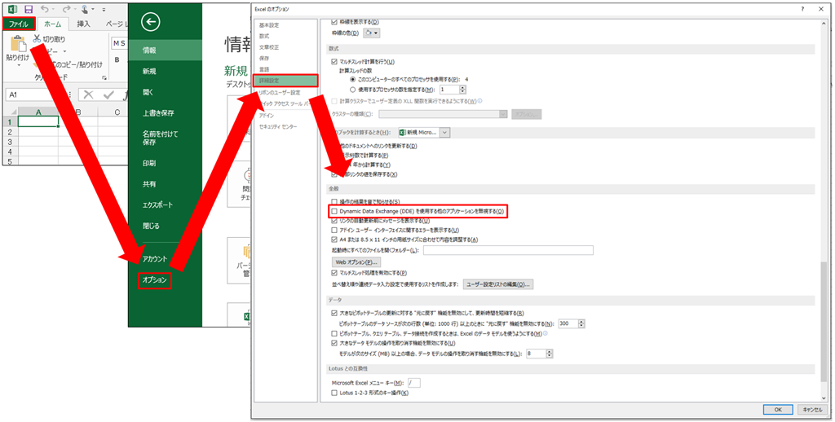Viewport: 835px width, 422px height.
Task: Click the OK button
Action: coord(778,410)
